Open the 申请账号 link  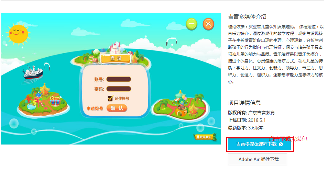coord(95,108)
